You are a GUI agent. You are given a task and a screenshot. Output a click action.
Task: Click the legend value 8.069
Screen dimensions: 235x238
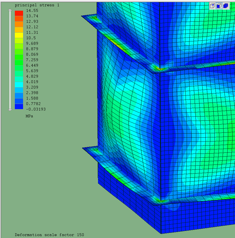[32, 54]
